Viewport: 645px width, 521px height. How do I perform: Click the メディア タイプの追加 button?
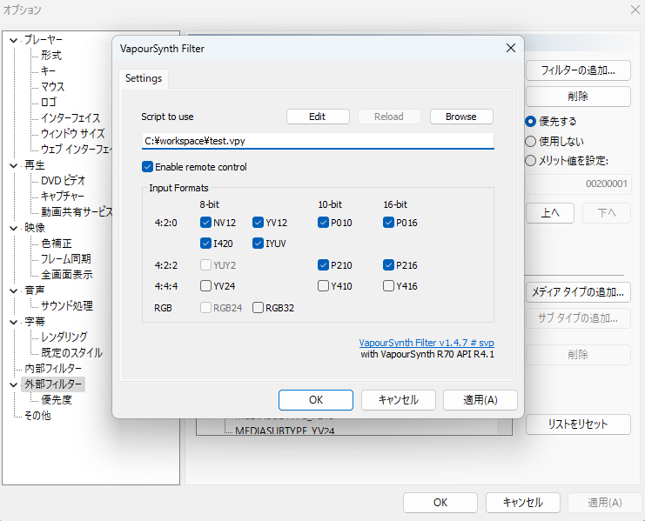[578, 292]
